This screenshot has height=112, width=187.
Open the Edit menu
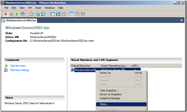coord(14,8)
